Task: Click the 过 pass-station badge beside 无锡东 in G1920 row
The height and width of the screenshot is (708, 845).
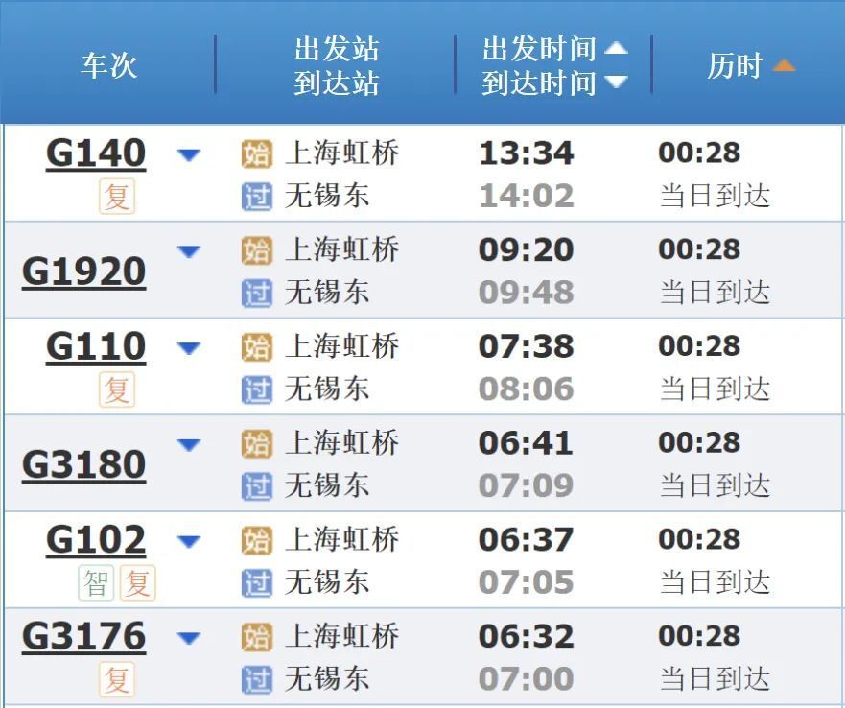Action: [256, 291]
